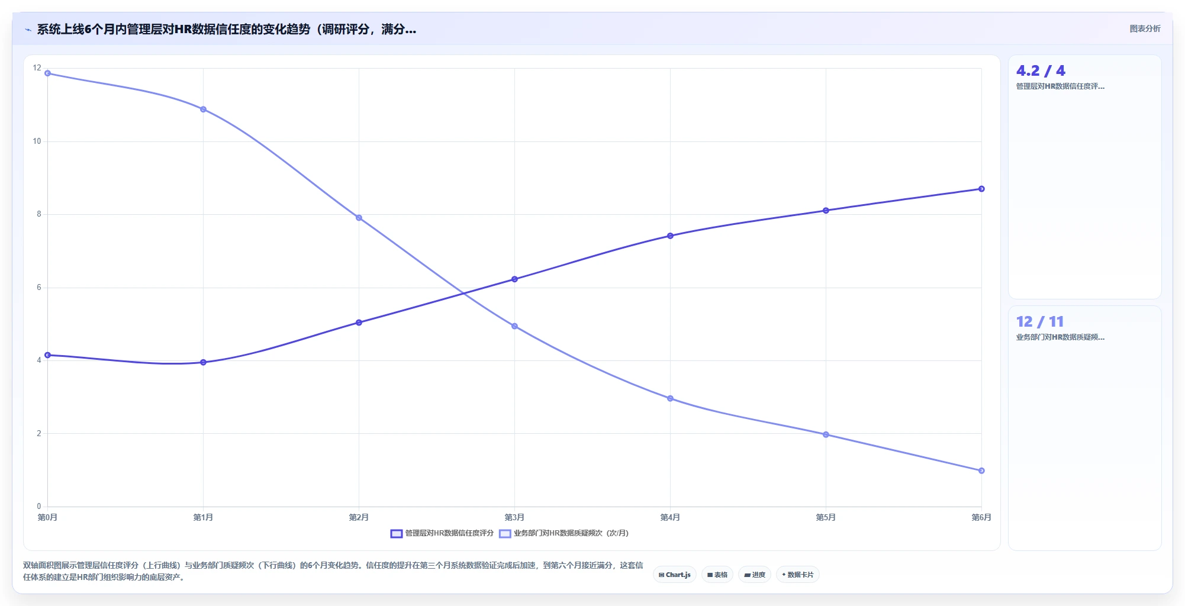Click the 第5月 x-axis label

pyautogui.click(x=826, y=517)
